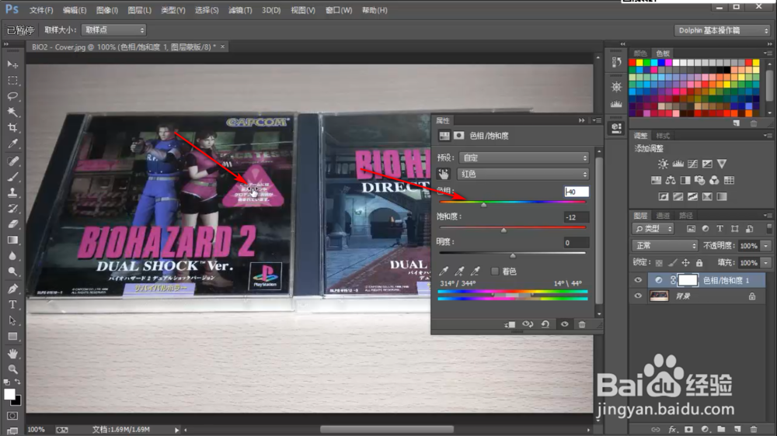Reset adjustment to defaults in Properties panel

coord(545,324)
